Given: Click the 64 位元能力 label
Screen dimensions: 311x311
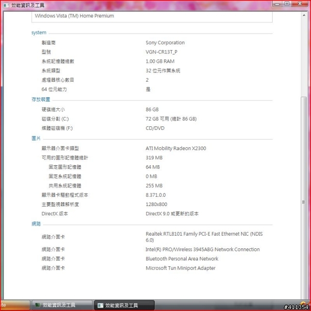Looking at the screenshot, I should [x=54, y=89].
